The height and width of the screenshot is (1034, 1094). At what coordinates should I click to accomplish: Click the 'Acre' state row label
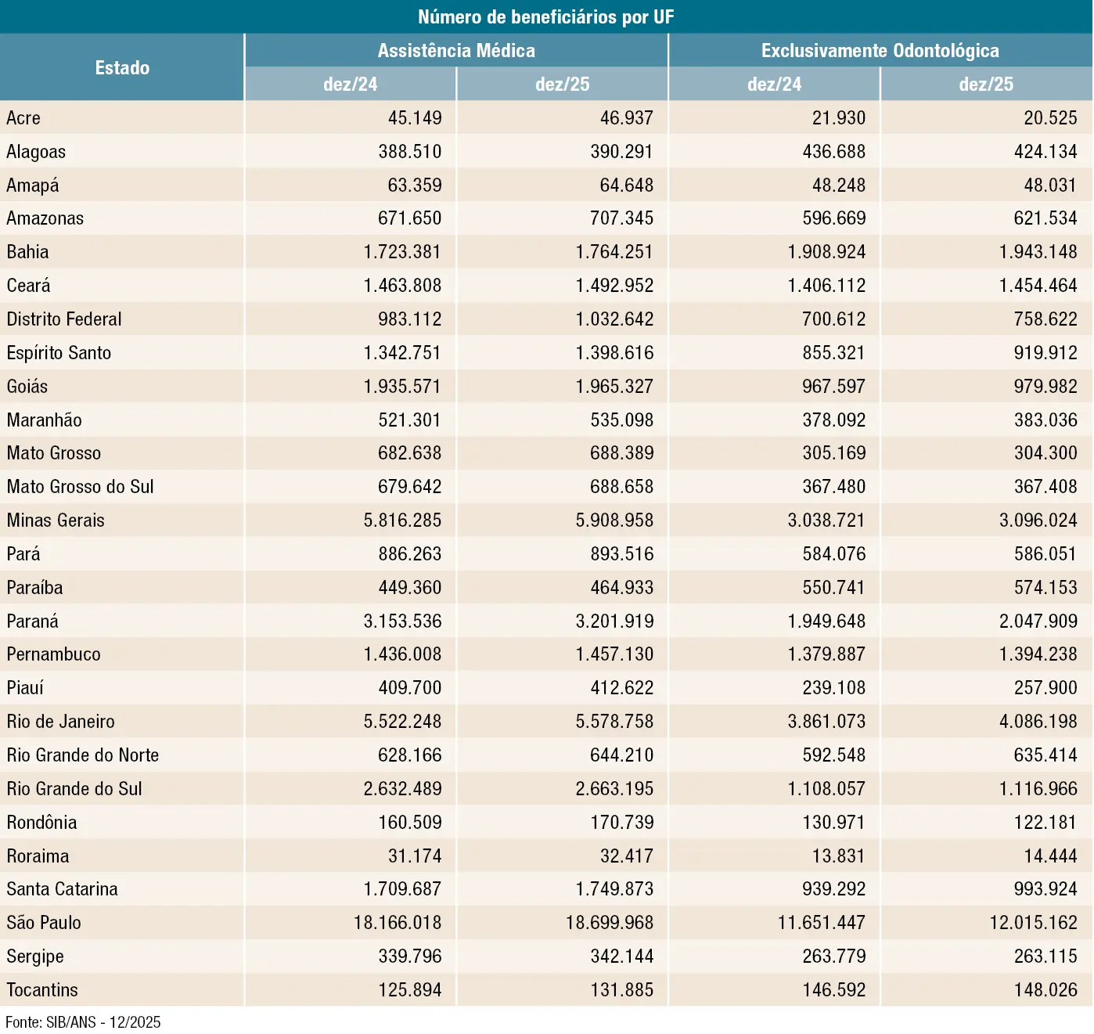[x=23, y=118]
